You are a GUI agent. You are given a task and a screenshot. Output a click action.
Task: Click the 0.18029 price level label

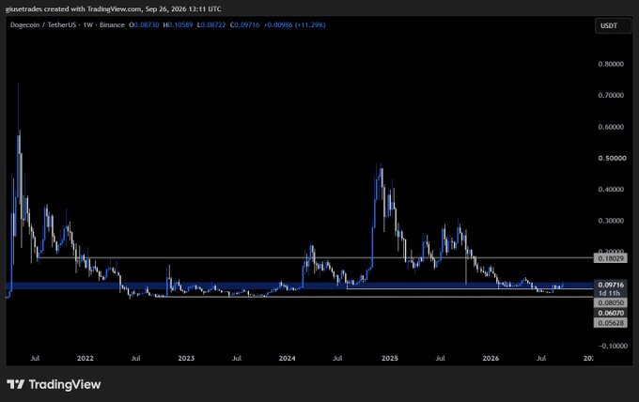pyautogui.click(x=610, y=258)
